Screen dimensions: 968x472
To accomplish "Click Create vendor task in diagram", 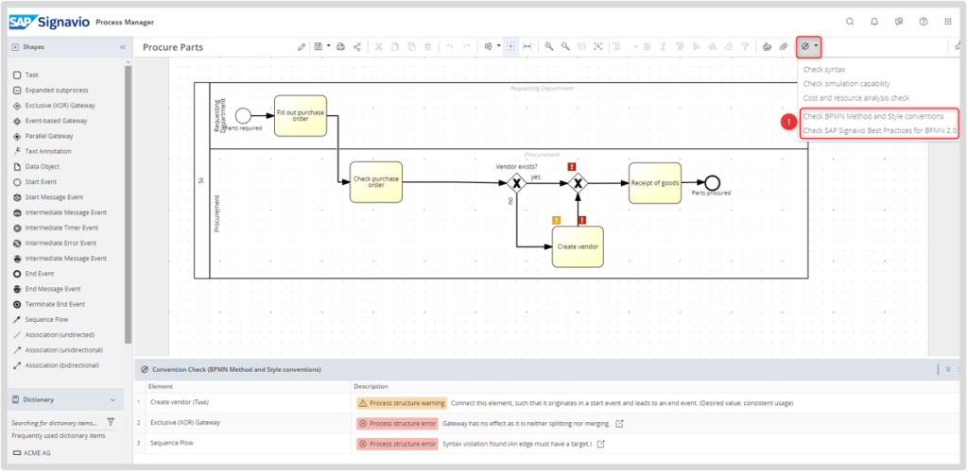I will [x=578, y=246].
